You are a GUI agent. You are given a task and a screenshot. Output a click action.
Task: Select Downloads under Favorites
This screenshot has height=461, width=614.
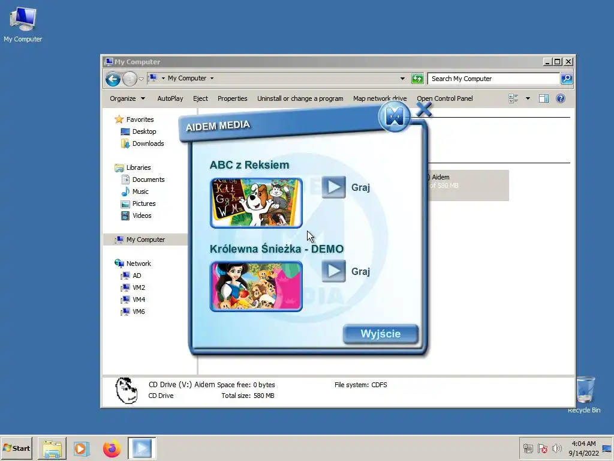143,143
